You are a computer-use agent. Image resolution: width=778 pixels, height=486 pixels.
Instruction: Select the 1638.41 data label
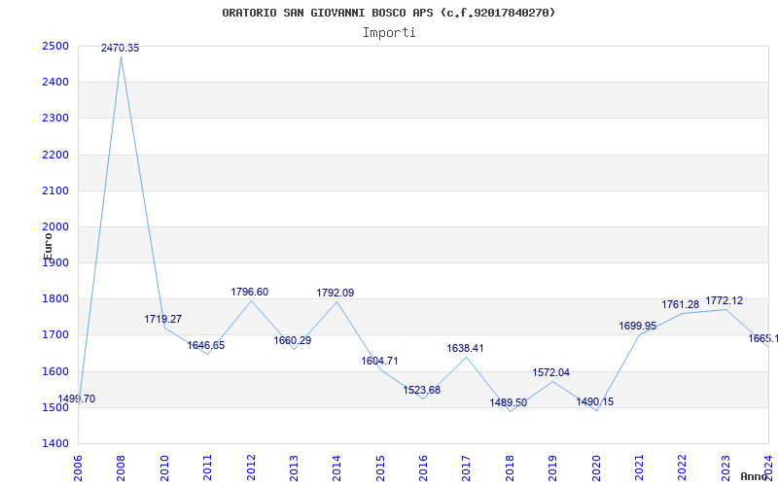pyautogui.click(x=465, y=348)
